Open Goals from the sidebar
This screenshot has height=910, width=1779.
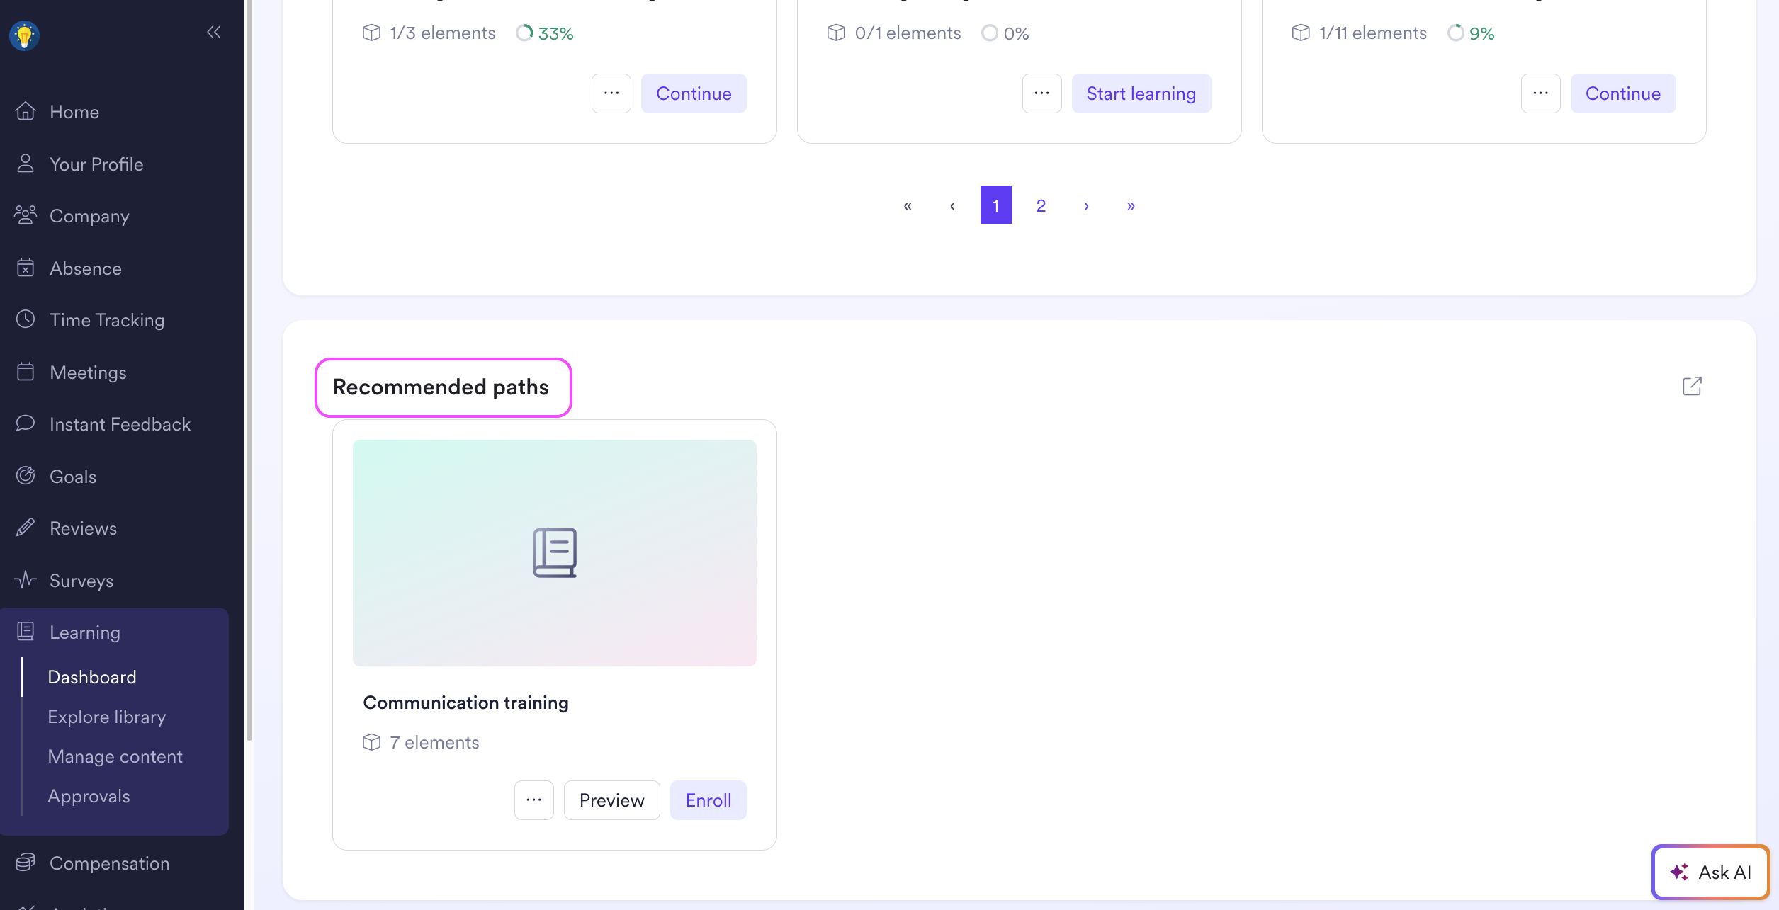(x=72, y=477)
